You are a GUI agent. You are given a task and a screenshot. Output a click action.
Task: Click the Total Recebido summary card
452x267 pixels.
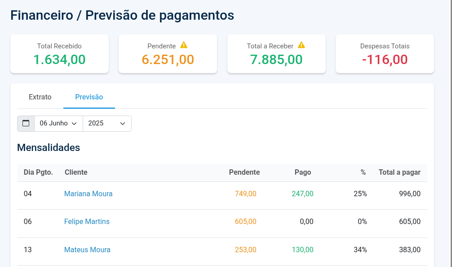[59, 54]
